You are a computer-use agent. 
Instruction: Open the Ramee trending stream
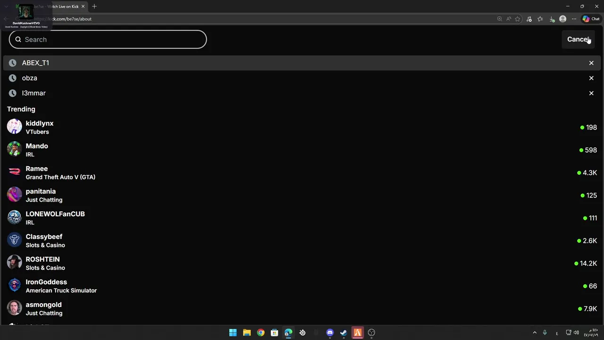point(302,172)
